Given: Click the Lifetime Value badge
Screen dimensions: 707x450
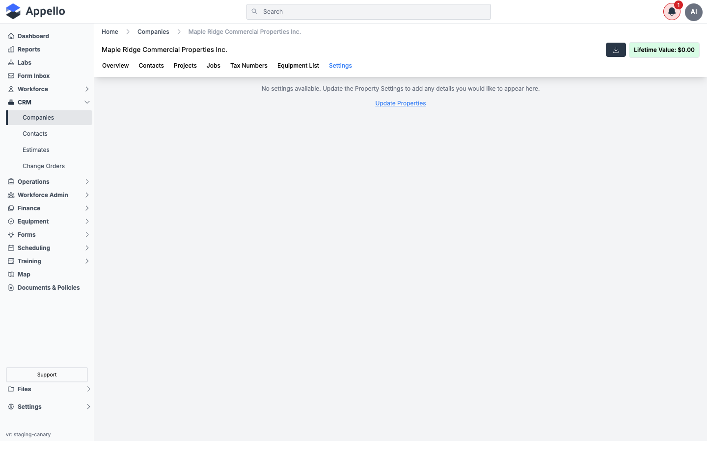Looking at the screenshot, I should (664, 50).
